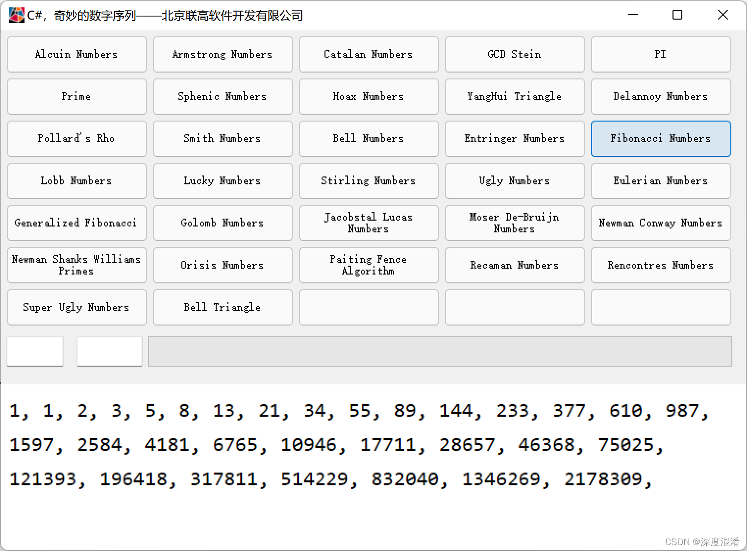Viewport: 747px width, 551px height.
Task: Open Eulerian Numbers
Action: coord(661,181)
